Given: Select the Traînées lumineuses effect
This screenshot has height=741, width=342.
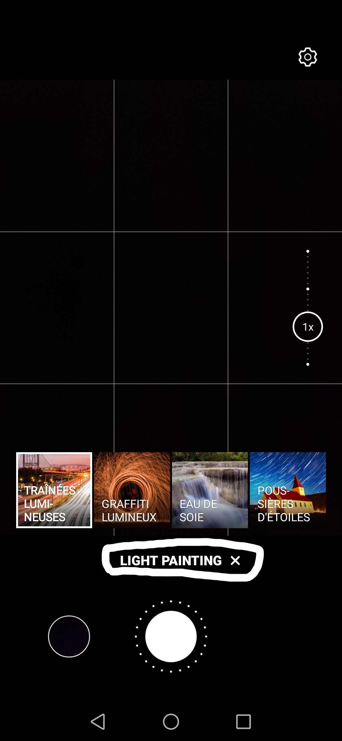Looking at the screenshot, I should point(54,490).
